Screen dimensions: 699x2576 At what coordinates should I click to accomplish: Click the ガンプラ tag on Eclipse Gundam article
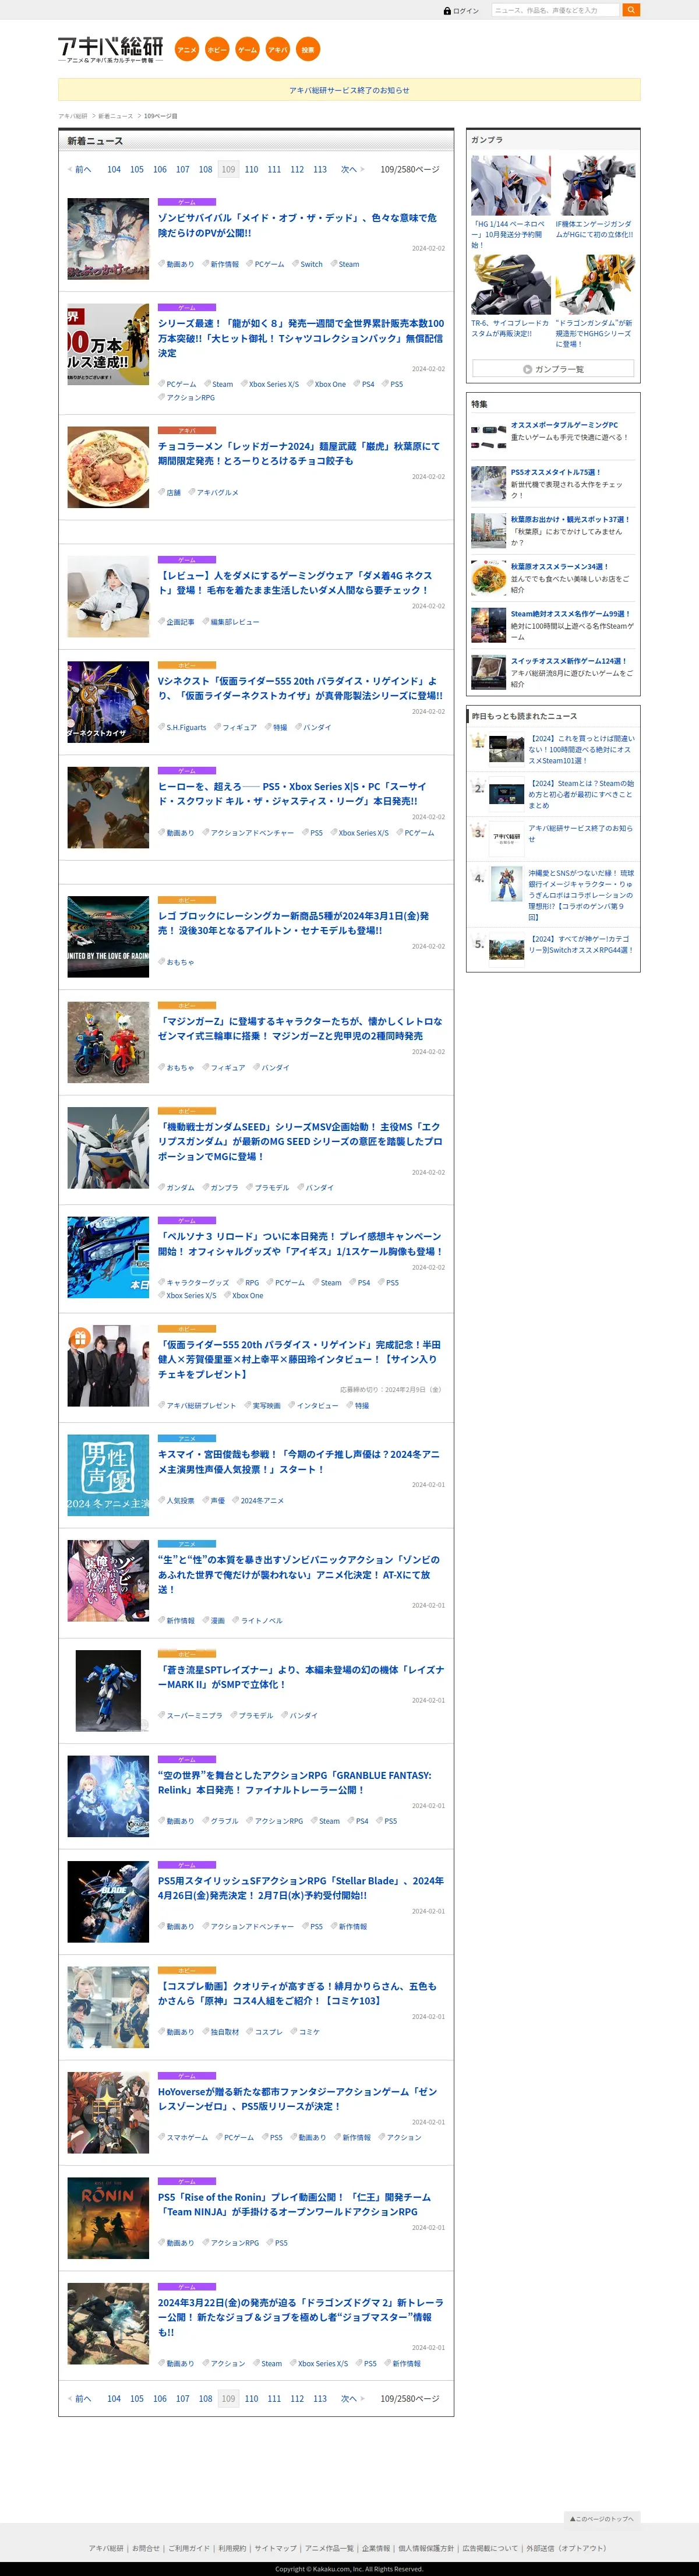point(224,1188)
